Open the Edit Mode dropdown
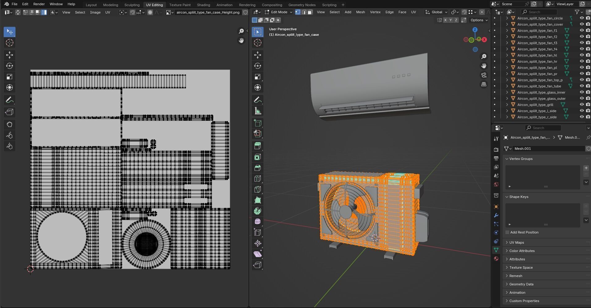591x308 pixels. 278,12
